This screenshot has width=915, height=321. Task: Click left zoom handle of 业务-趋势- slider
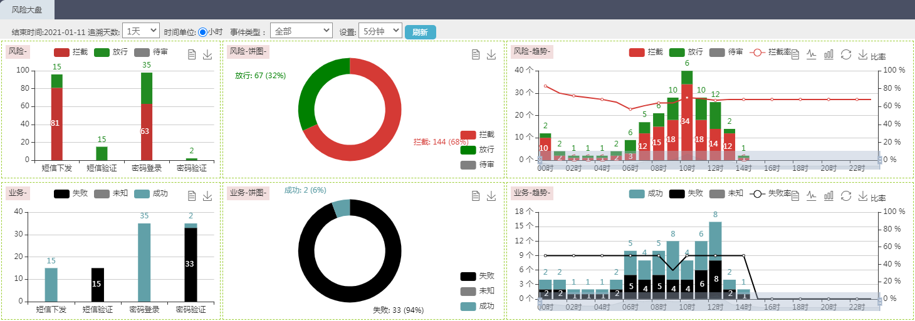pyautogui.click(x=539, y=301)
